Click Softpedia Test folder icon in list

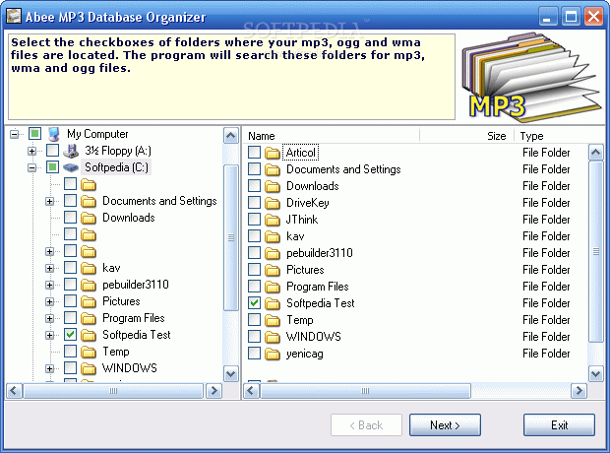[273, 304]
